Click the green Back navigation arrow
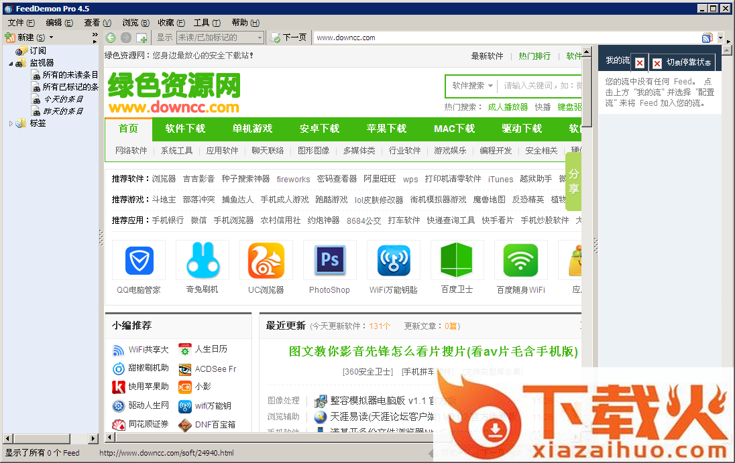The width and height of the screenshot is (735, 463). [x=111, y=38]
